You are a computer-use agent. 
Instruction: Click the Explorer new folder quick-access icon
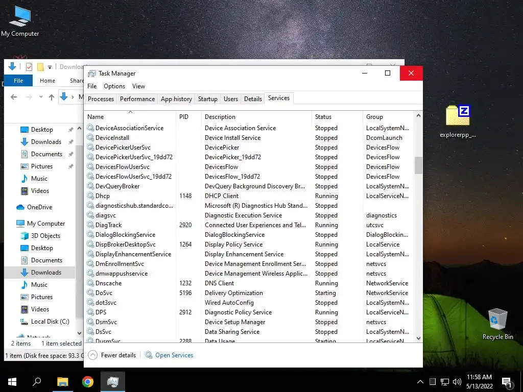point(40,67)
